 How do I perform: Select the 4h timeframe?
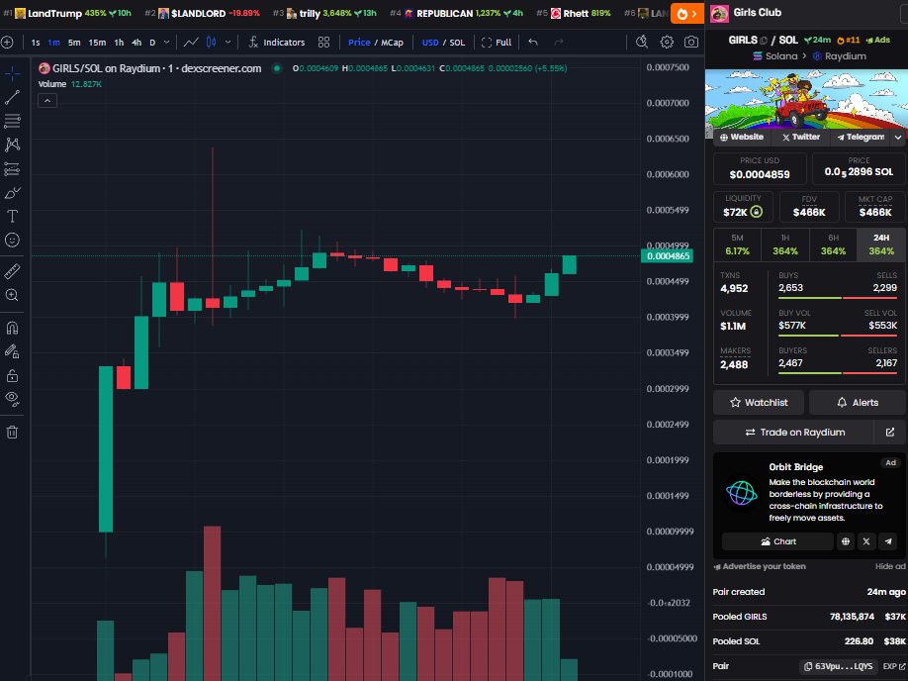[136, 43]
